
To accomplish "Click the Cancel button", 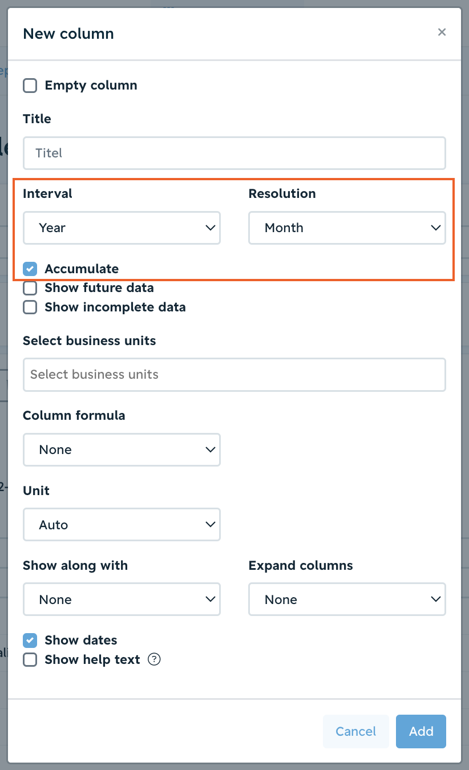I will click(355, 731).
